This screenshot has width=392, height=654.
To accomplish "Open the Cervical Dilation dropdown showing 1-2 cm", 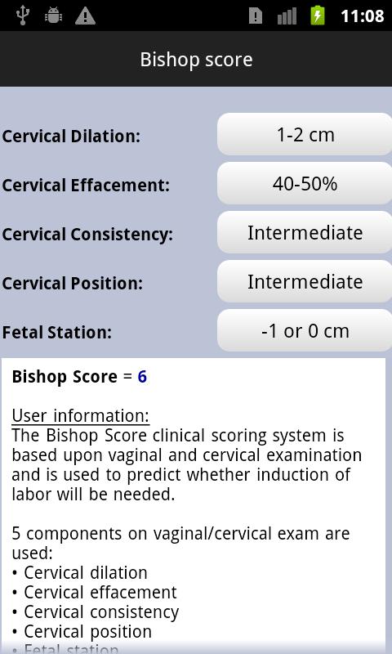I will point(305,134).
